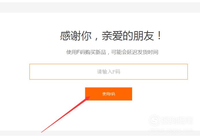Focus the 请输入F码 input field
Screen dimensions: 200x140
pyautogui.click(x=109, y=72)
